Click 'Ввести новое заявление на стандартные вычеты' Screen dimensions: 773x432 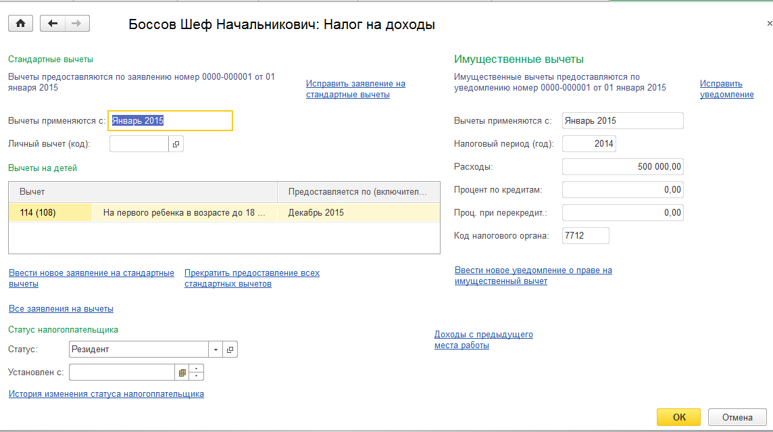point(91,278)
